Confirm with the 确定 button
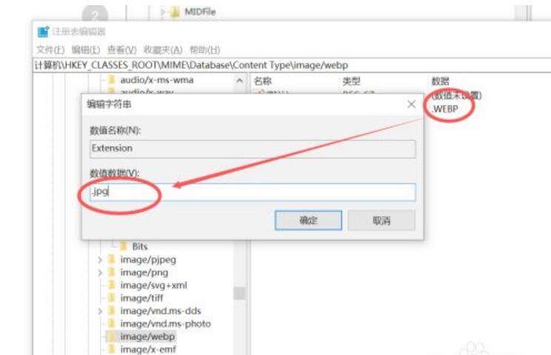Image resolution: width=551 pixels, height=355 pixels. point(308,220)
